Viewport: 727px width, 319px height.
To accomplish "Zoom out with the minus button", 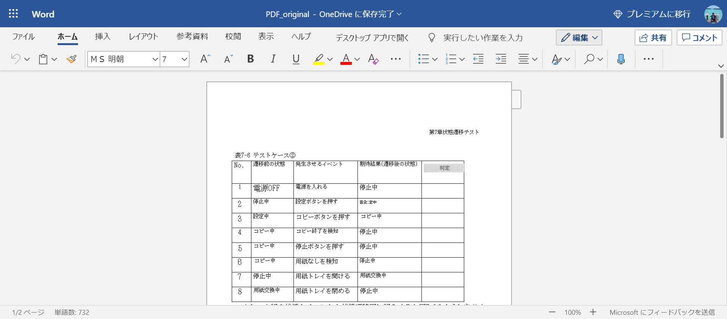I will 552,312.
